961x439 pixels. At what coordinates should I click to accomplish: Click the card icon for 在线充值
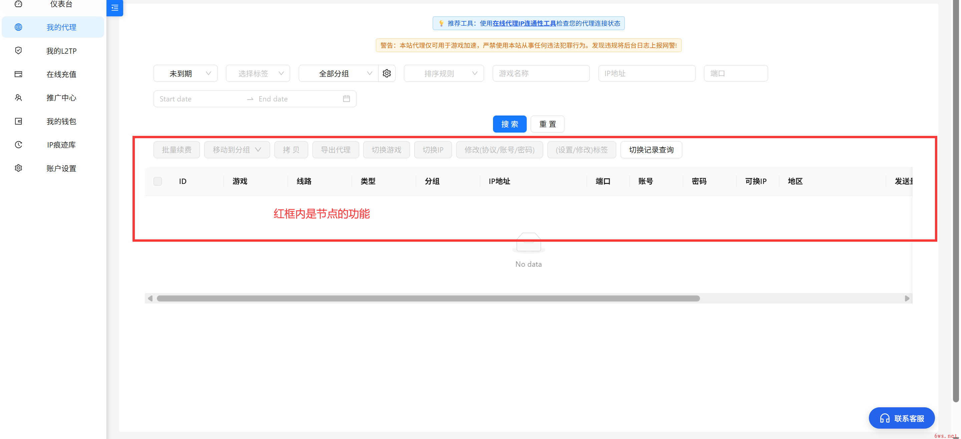coord(18,74)
